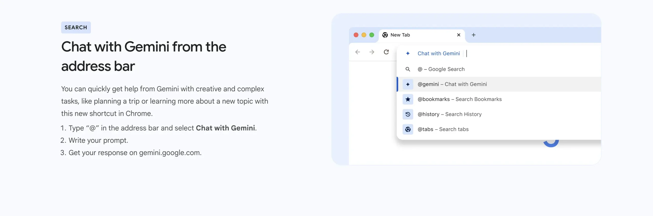Click the Gemini sparkle icon in address bar
Screen dimensions: 653x216
408,54
